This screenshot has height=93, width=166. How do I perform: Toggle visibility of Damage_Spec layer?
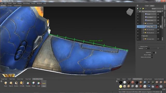pyautogui.click(x=138, y=39)
